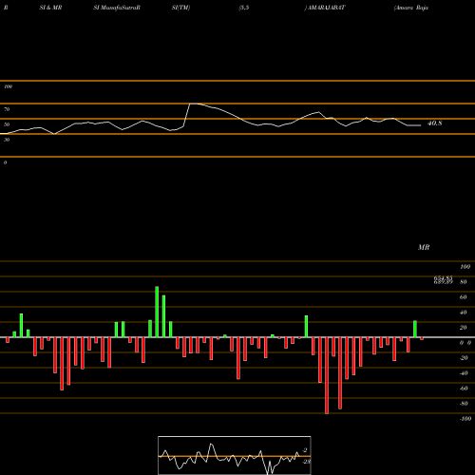This screenshot has height=475, width=475.
Task: Click the 'SI(TM)' header label
Action: tap(180, 8)
